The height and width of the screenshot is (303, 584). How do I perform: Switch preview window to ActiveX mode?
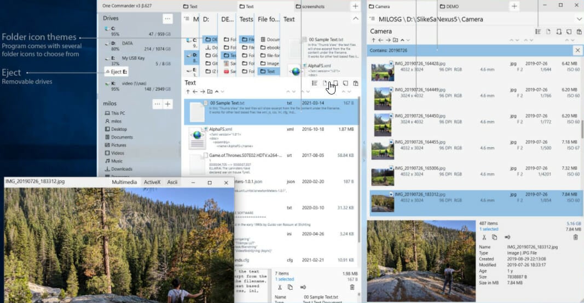(152, 182)
